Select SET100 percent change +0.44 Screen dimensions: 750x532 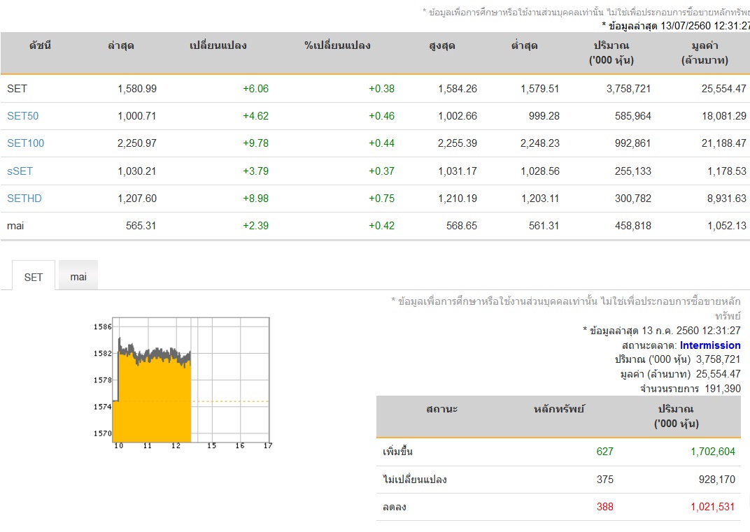click(x=381, y=143)
